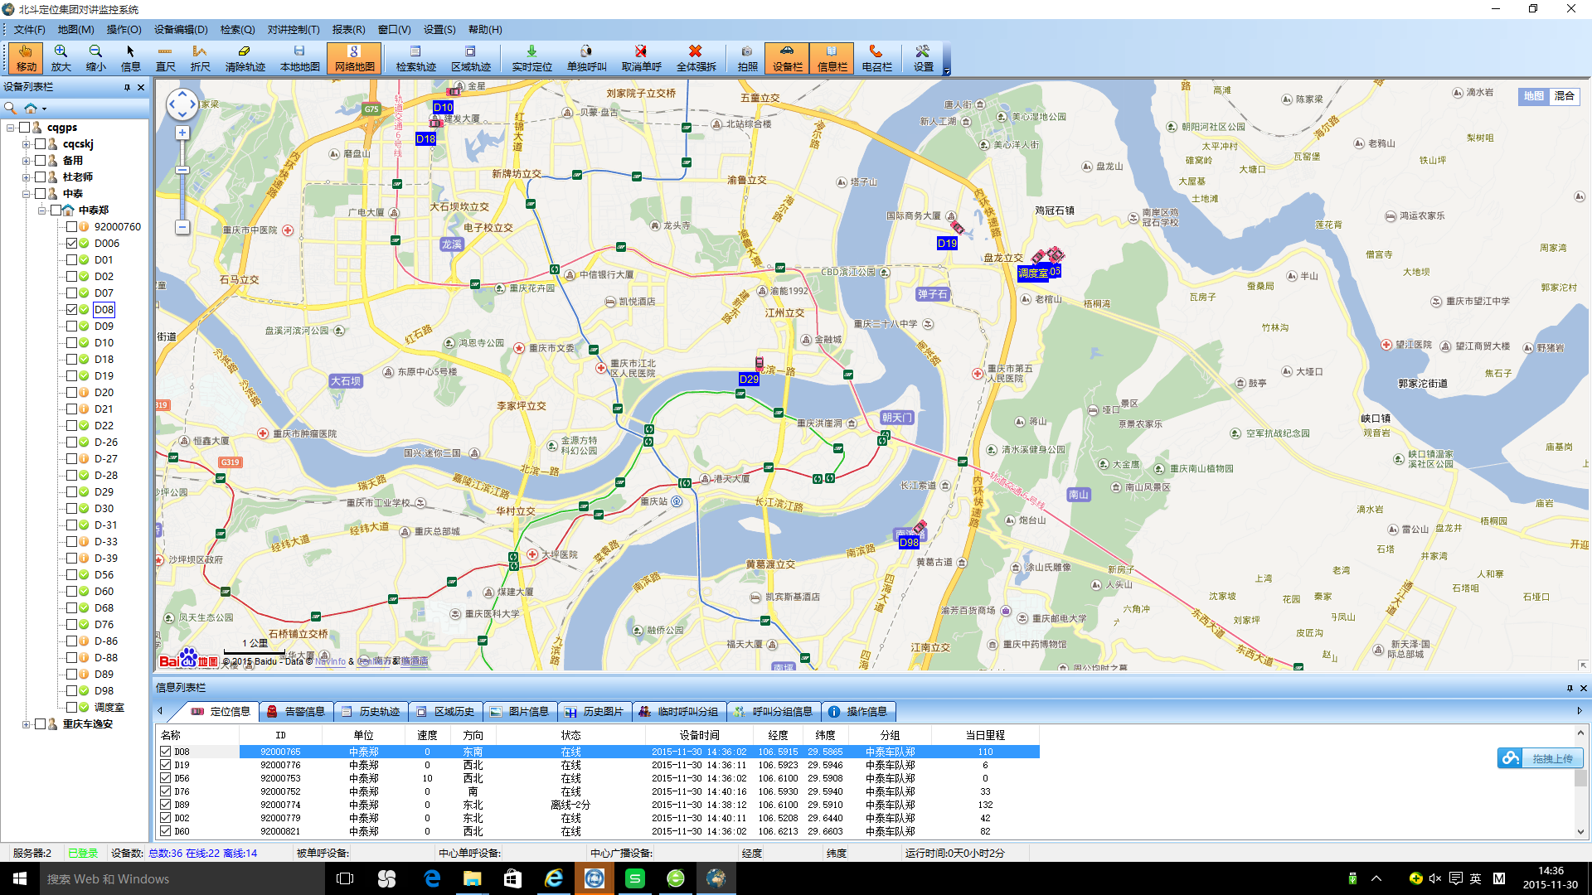Click 清除轨迹 to clear tracks
This screenshot has height=895, width=1592.
point(245,59)
